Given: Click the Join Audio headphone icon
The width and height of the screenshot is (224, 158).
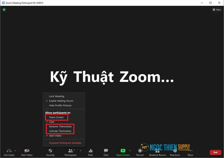Looking at the screenshot, I should tap(9, 151).
